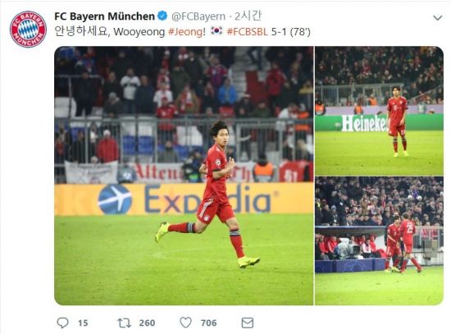451x334 pixels.
Task: Retweet using the retweet arrows icon
Action: pyautogui.click(x=125, y=323)
